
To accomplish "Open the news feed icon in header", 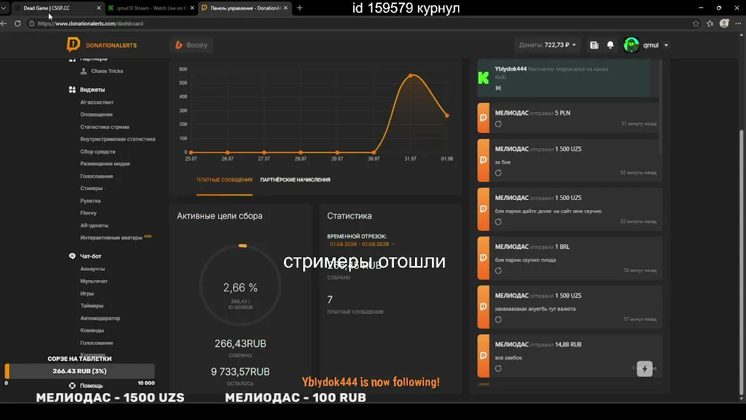I will point(594,45).
